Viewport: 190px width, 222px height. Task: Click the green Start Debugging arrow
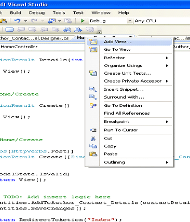point(83,21)
